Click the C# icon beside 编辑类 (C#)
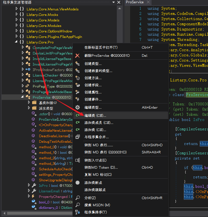 coord(78,115)
